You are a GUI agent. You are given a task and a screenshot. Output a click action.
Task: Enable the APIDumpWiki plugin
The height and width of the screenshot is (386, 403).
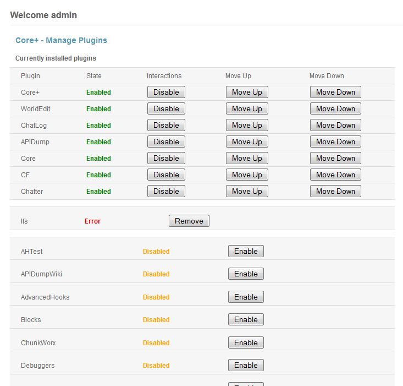(x=246, y=274)
